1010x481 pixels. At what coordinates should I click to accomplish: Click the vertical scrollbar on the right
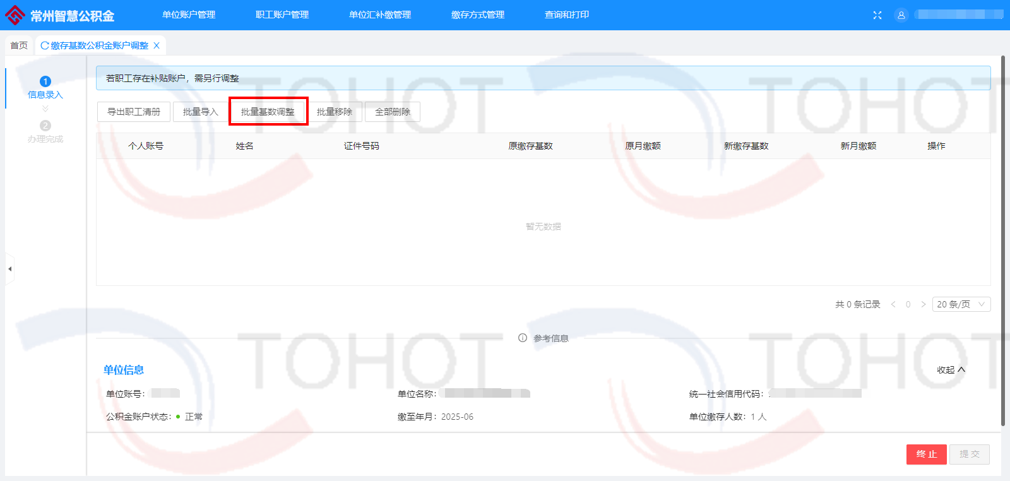coord(1003,240)
